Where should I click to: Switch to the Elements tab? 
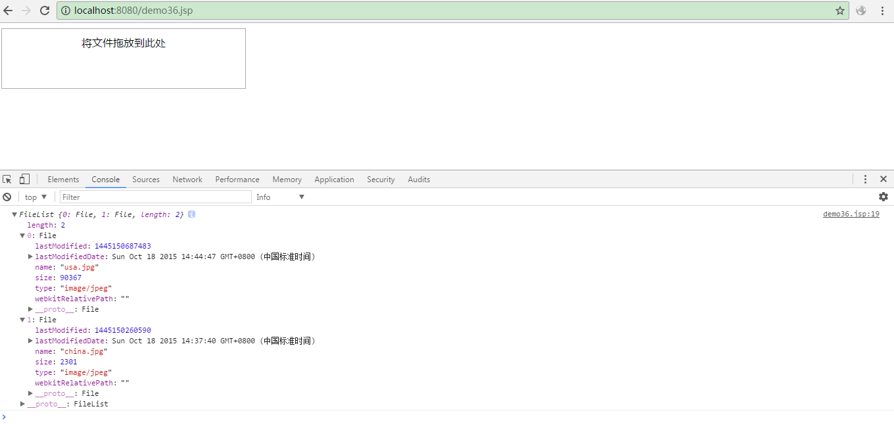click(63, 180)
